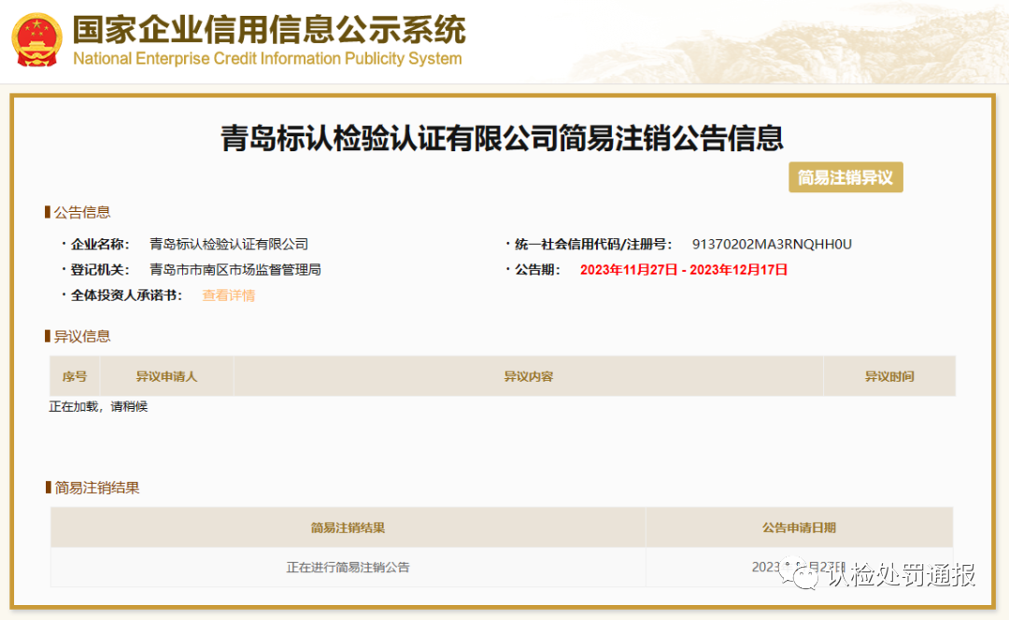Click the 国家企业信用信息公示系统 site title
The image size is (1009, 620).
(x=269, y=29)
